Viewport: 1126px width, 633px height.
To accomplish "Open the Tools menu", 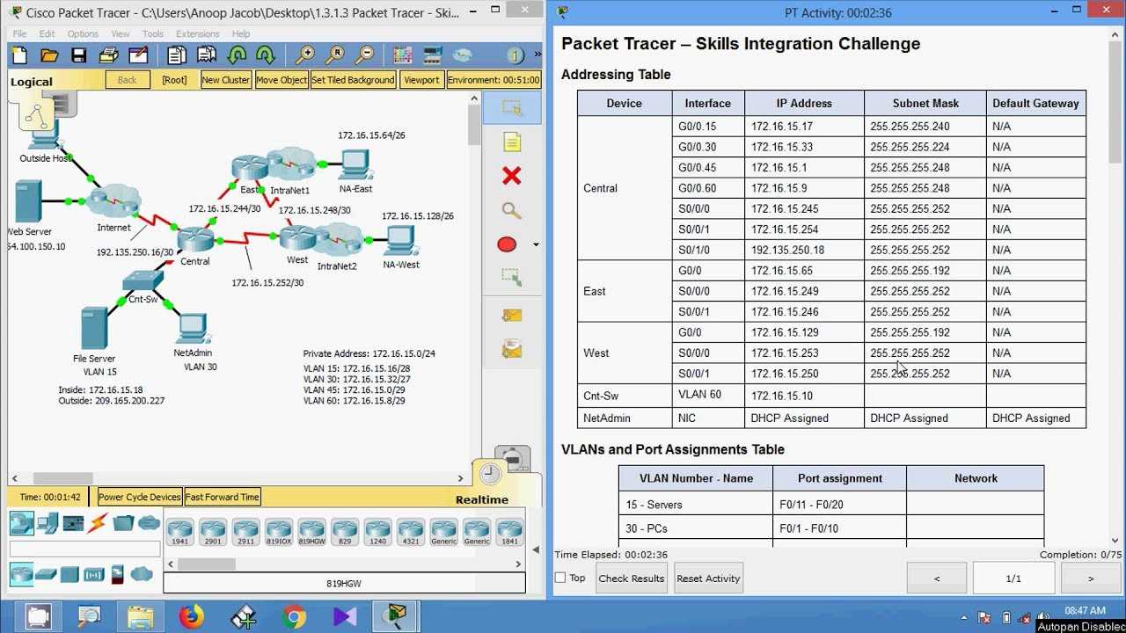I will [x=153, y=34].
